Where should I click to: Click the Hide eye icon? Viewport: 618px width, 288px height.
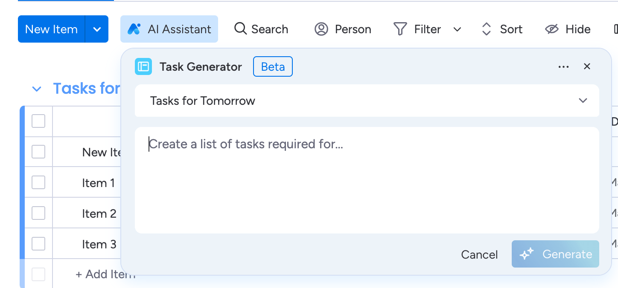[551, 29]
